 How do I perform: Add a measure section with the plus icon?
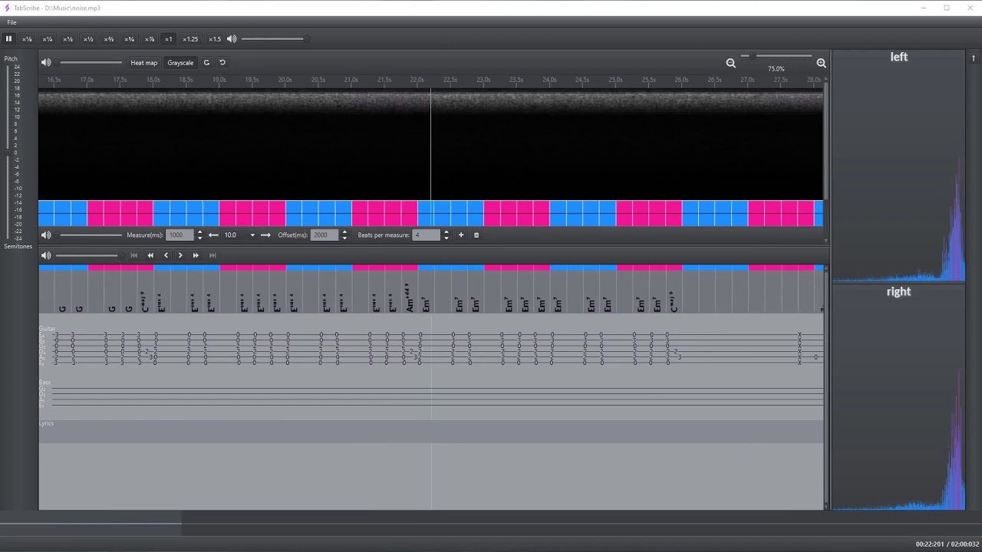[x=461, y=235]
